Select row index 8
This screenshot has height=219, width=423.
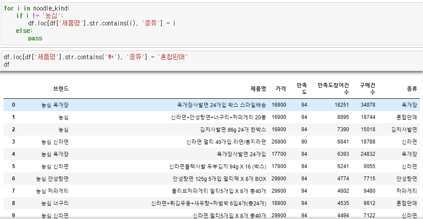(14, 203)
